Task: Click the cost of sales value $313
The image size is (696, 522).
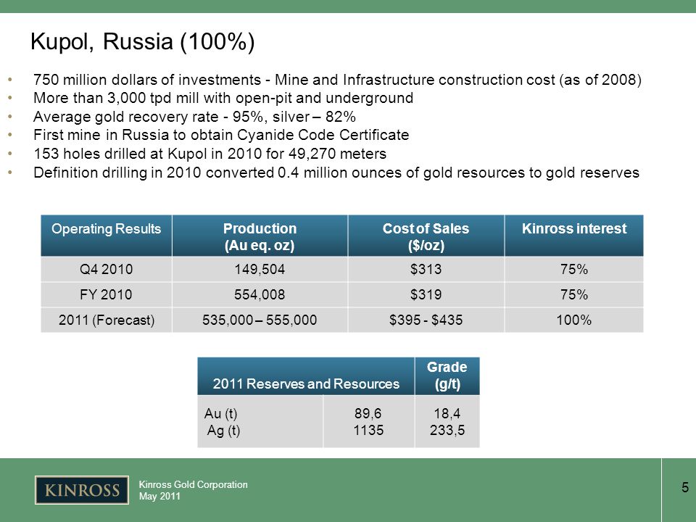Action: point(426,269)
